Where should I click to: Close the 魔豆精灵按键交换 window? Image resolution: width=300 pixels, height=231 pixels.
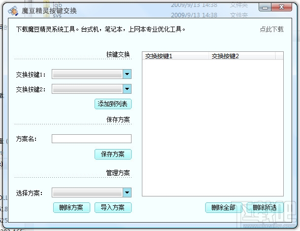(x=282, y=7)
